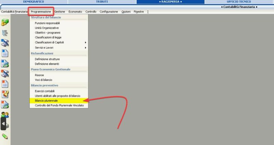Click the red document with green arrows icon
This screenshot has width=274, height=145.
pos(5,104)
